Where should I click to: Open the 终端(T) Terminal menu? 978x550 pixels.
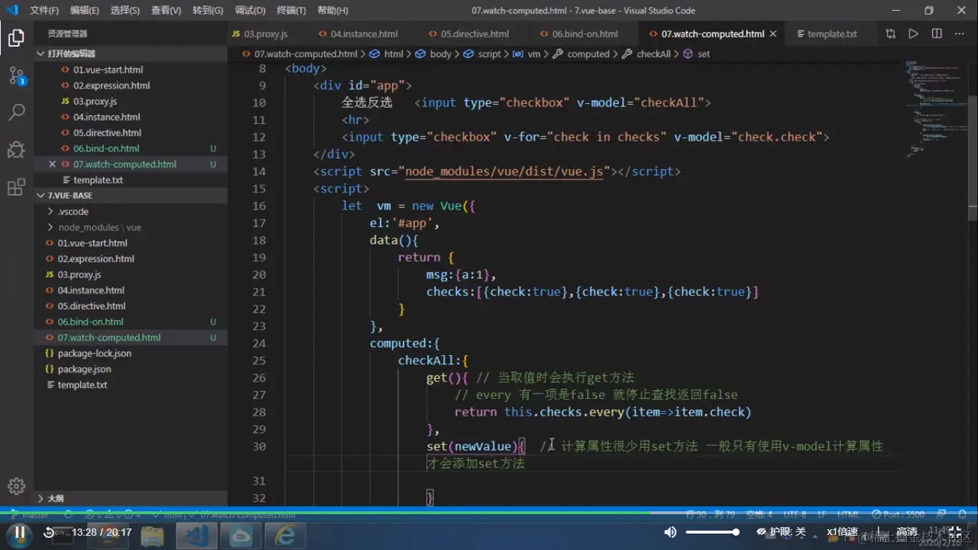[291, 11]
